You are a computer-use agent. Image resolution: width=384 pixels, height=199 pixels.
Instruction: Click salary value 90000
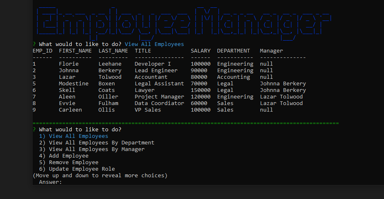(199, 71)
